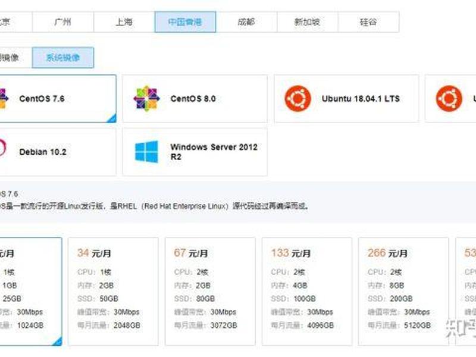This screenshot has height=357, width=476.
Task: Click the SSD 100GB text
Action: point(293,299)
